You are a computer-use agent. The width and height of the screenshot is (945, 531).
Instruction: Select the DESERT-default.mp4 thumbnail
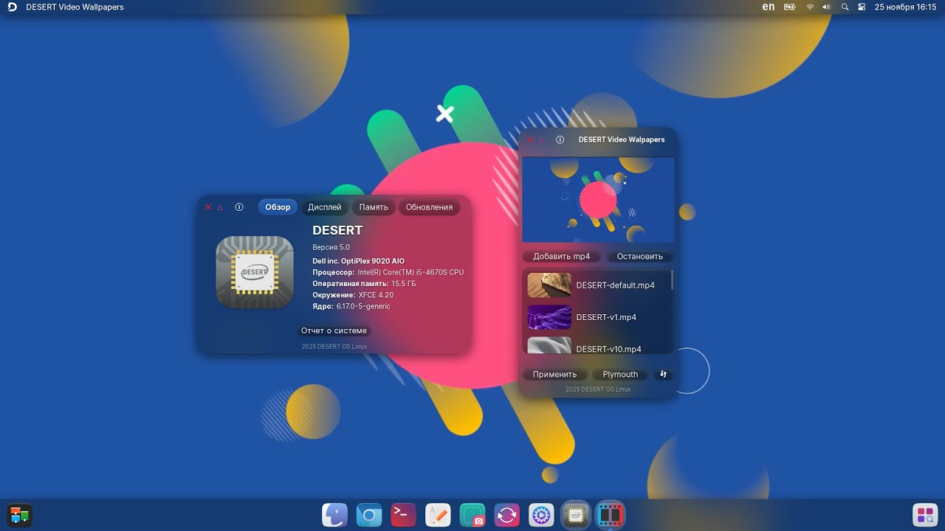tap(549, 285)
